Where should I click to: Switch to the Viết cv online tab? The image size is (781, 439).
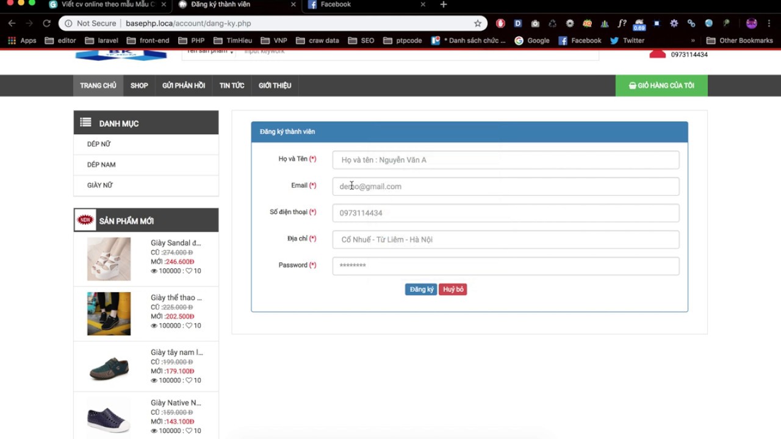coord(107,4)
